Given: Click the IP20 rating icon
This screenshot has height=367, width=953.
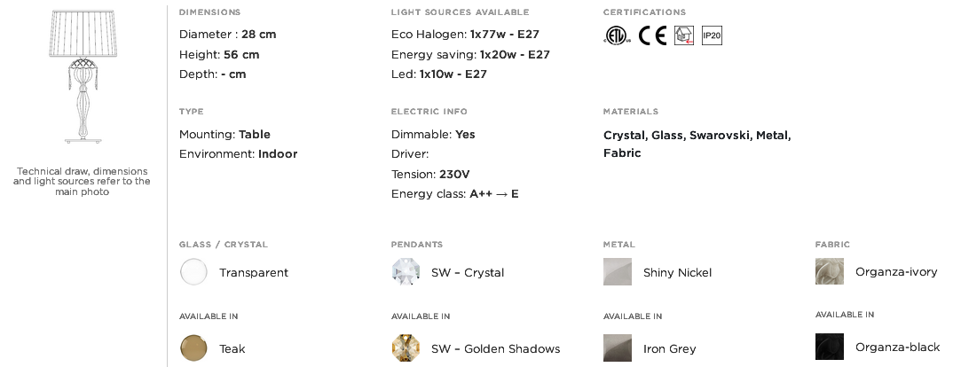Looking at the screenshot, I should click(712, 35).
